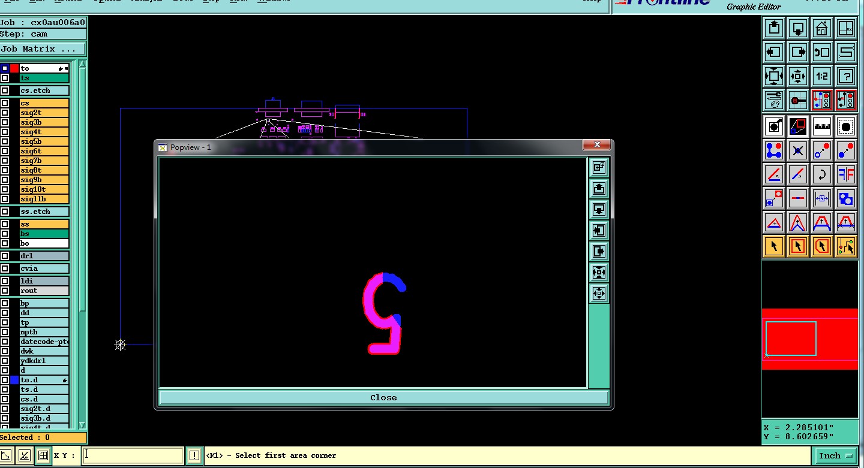
Task: Click pan left icon in Popview window
Action: pyautogui.click(x=599, y=231)
